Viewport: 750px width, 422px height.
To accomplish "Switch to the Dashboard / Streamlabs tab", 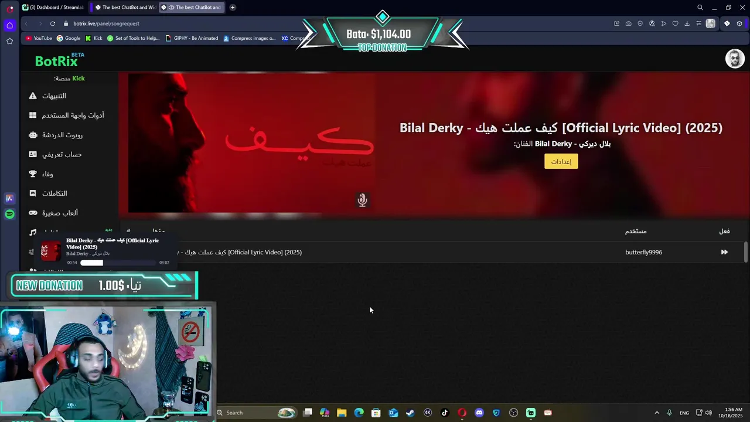I will tap(53, 8).
